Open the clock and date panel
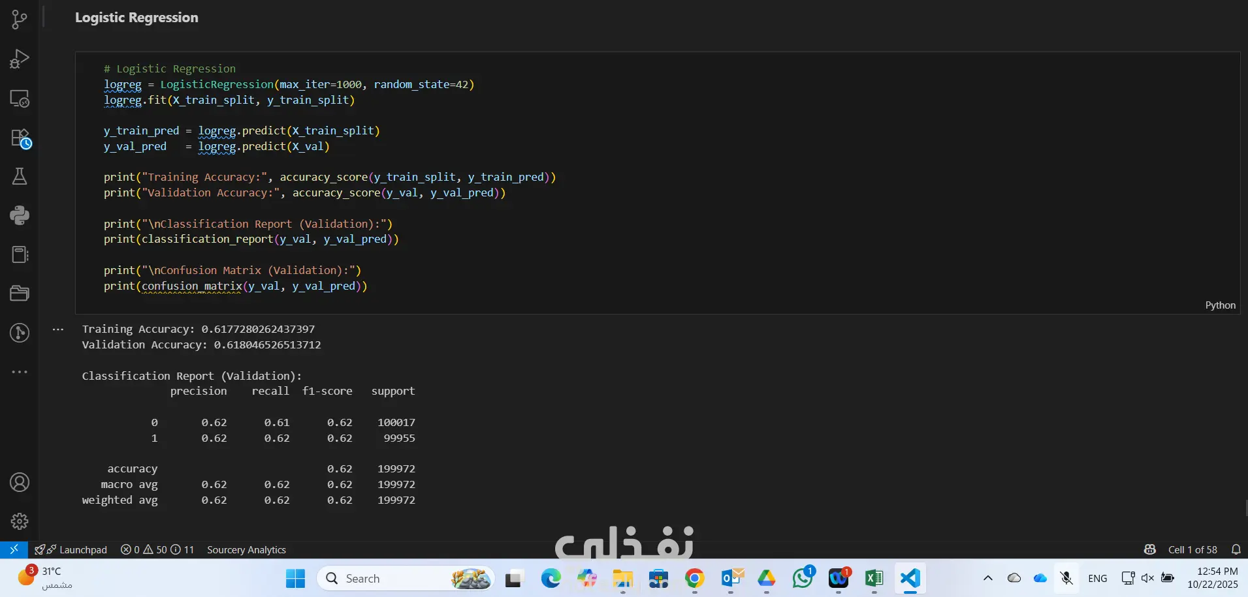 coord(1213,578)
